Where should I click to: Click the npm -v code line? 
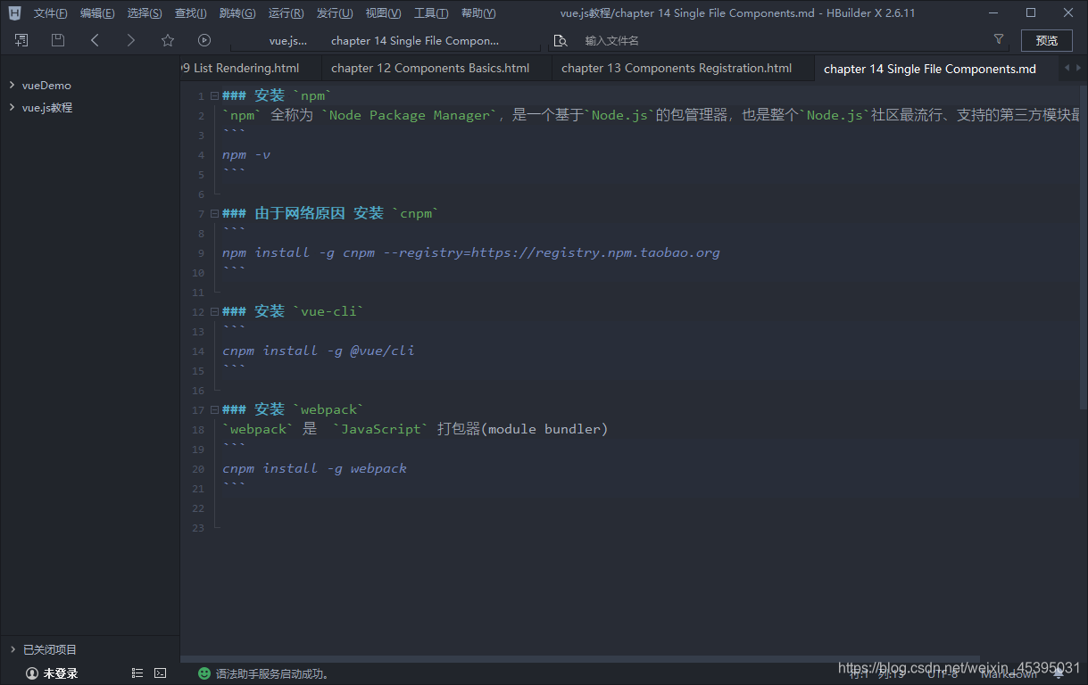tap(246, 154)
